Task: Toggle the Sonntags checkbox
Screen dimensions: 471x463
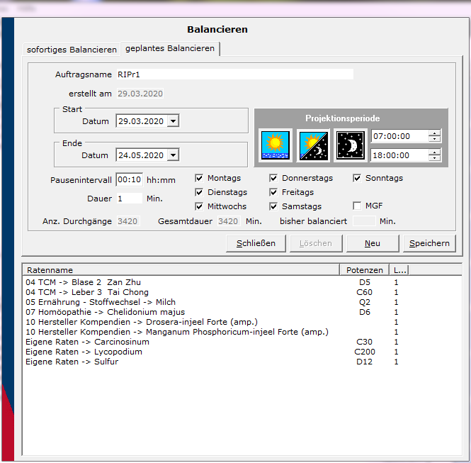Action: (357, 178)
